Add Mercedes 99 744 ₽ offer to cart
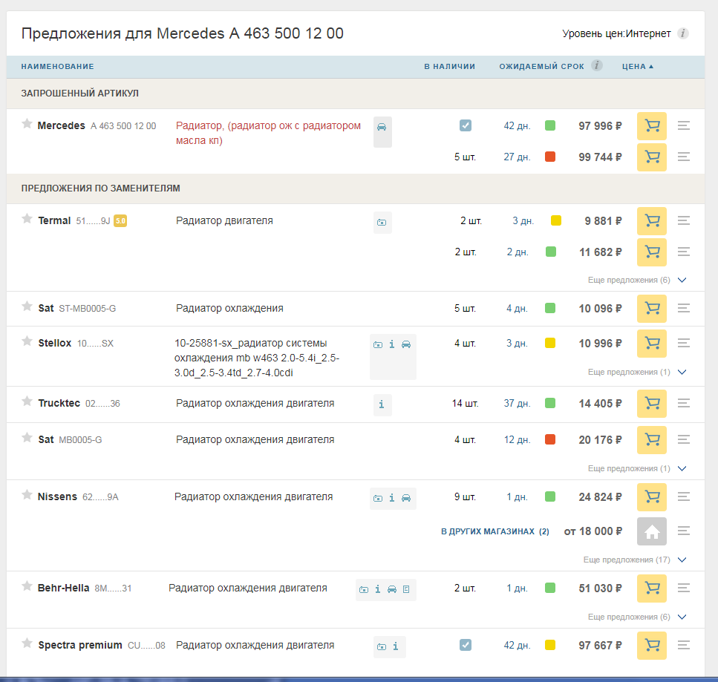718x682 pixels. 652,157
